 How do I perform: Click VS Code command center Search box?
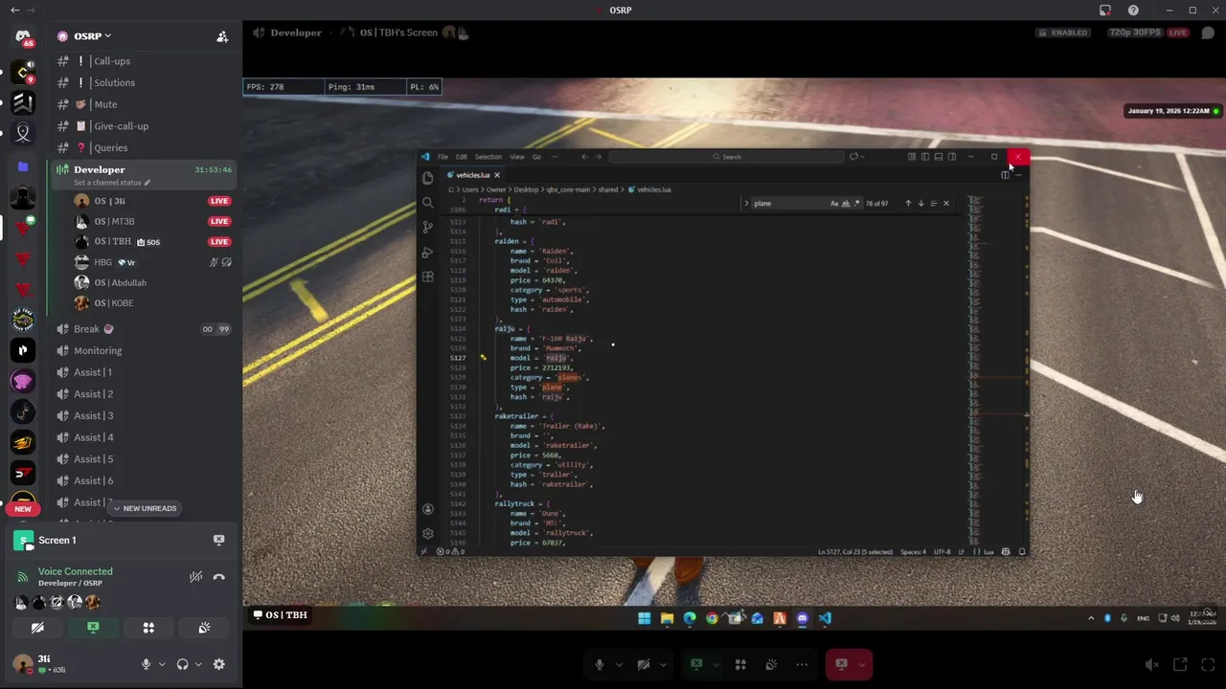725,157
